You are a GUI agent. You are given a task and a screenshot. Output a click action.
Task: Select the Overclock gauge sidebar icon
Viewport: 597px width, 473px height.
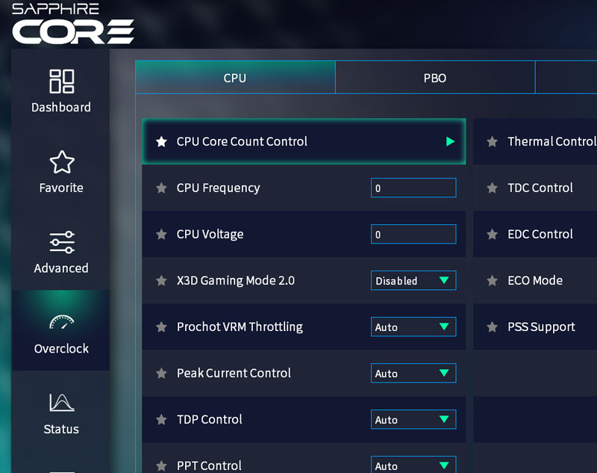coord(61,324)
